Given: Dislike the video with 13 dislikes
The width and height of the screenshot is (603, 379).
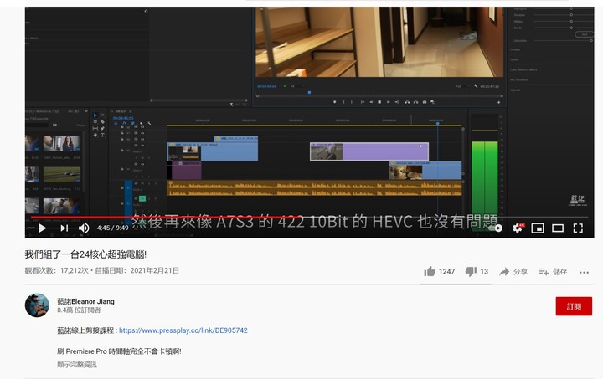Looking at the screenshot, I should (x=477, y=271).
